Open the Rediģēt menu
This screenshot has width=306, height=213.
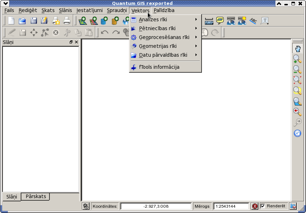28,10
